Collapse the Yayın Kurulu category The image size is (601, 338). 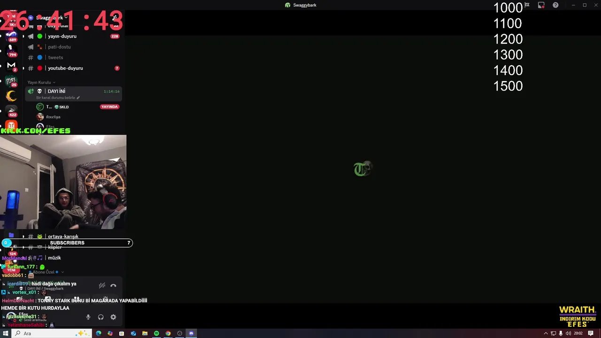pos(41,82)
